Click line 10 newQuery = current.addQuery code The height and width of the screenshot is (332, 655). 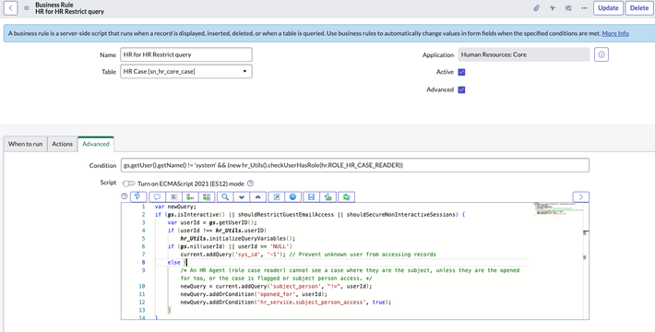pos(276,287)
